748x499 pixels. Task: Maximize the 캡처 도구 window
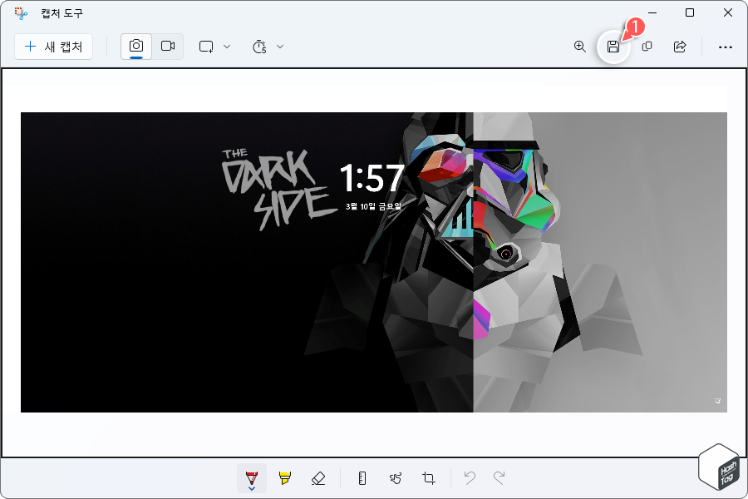pyautogui.click(x=690, y=13)
